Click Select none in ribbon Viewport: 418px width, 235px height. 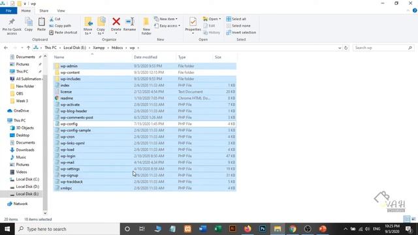[238, 25]
